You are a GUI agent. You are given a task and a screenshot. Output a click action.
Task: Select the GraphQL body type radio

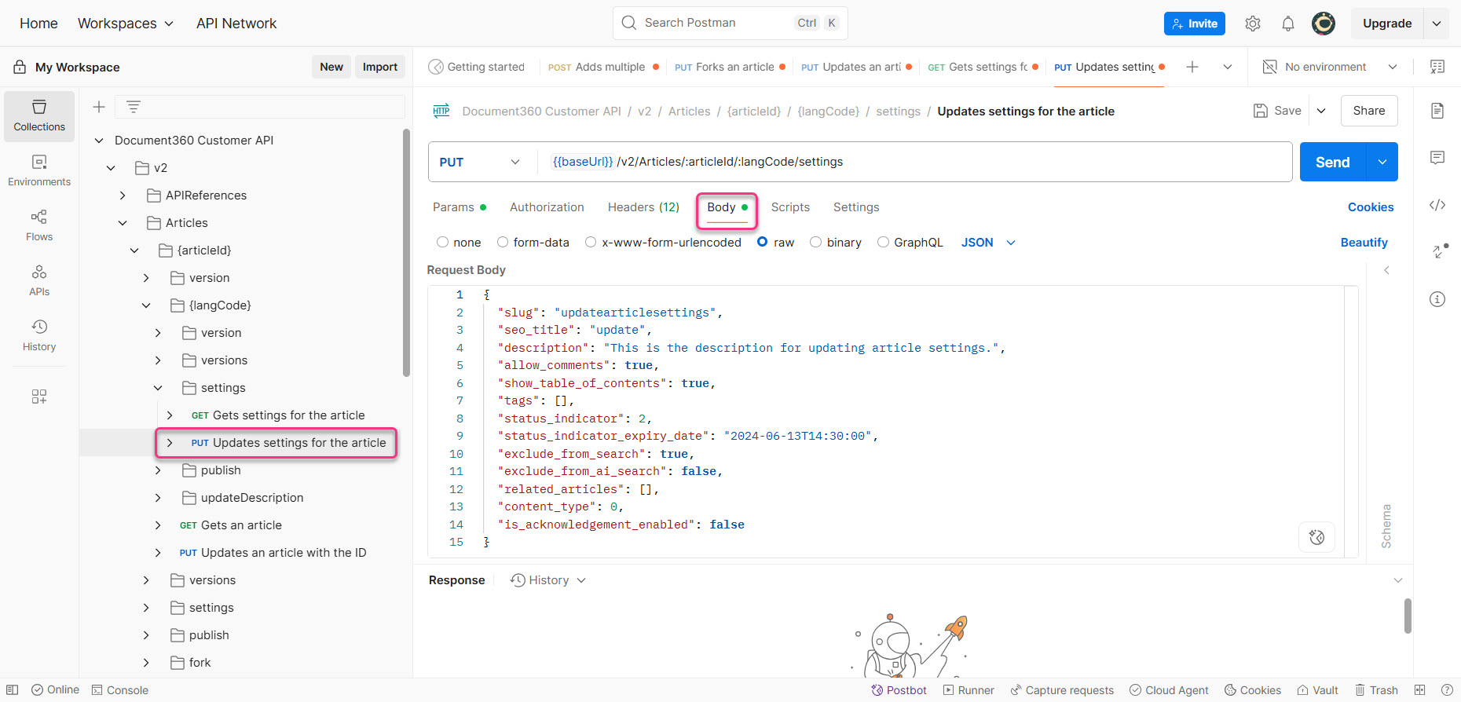pos(883,243)
